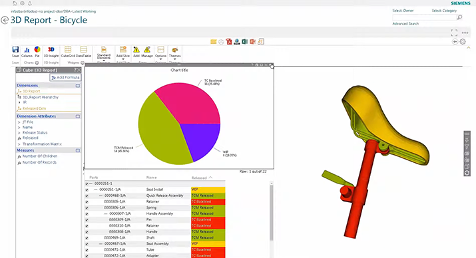476x258 pixels.
Task: Toggle checkbox for Handle Assembly row
Action: click(87, 214)
